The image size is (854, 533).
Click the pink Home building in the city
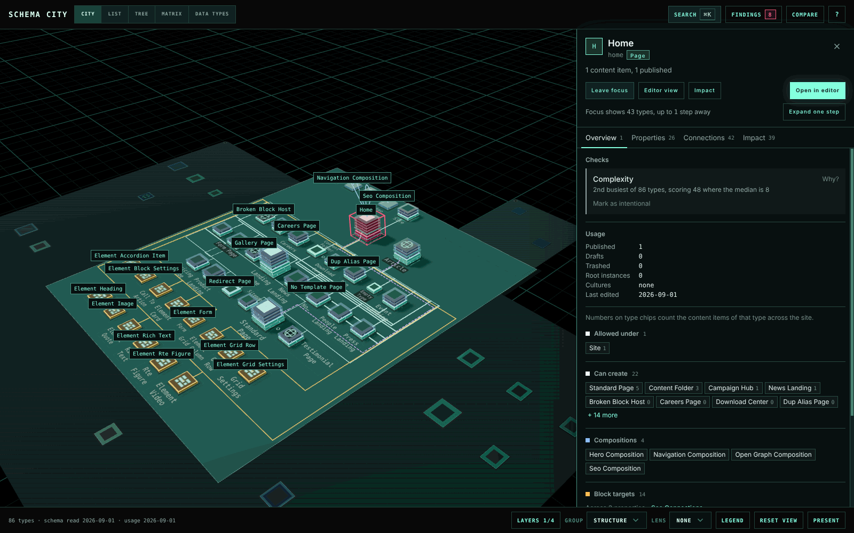click(x=367, y=229)
